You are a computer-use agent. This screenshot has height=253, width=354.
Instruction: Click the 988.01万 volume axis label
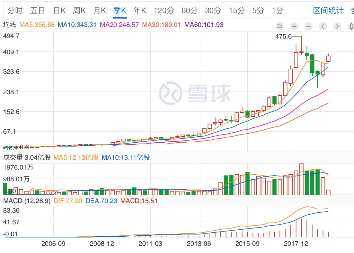[16, 179]
